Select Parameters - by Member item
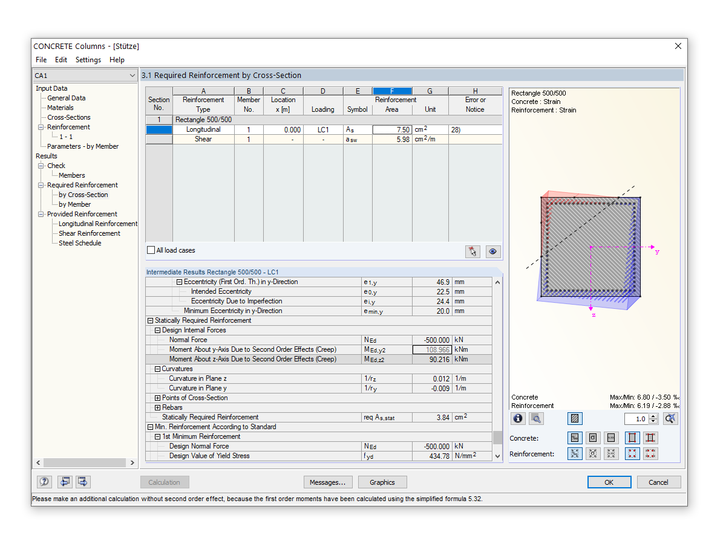 click(x=83, y=146)
